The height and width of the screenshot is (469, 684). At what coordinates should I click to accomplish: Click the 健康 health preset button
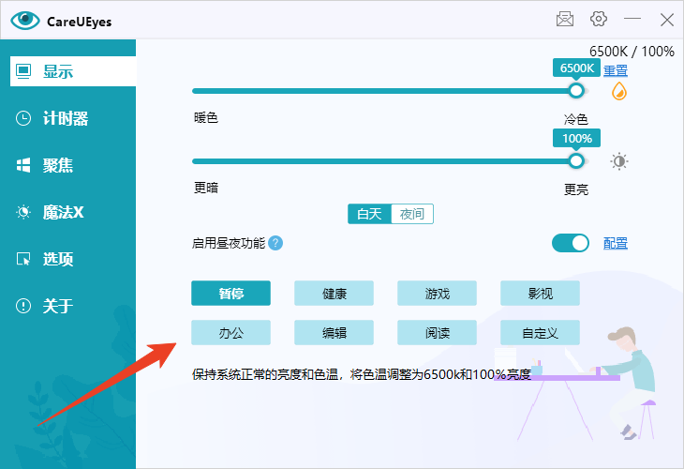(335, 294)
